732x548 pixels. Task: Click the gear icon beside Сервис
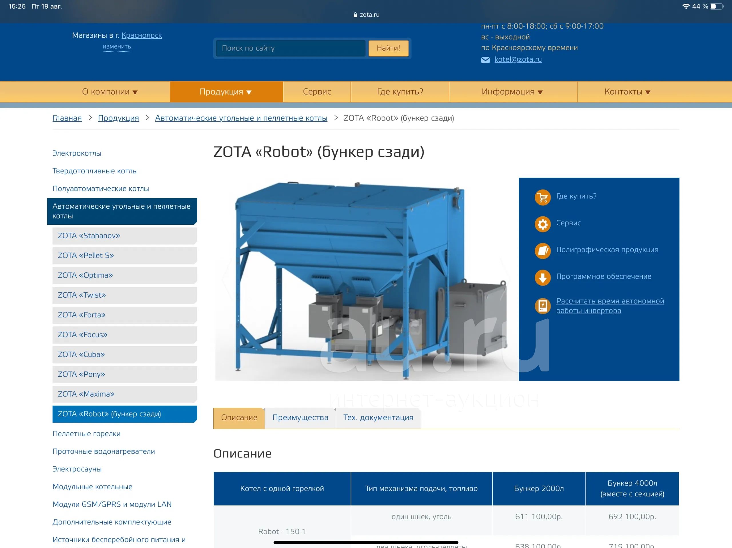pos(542,224)
